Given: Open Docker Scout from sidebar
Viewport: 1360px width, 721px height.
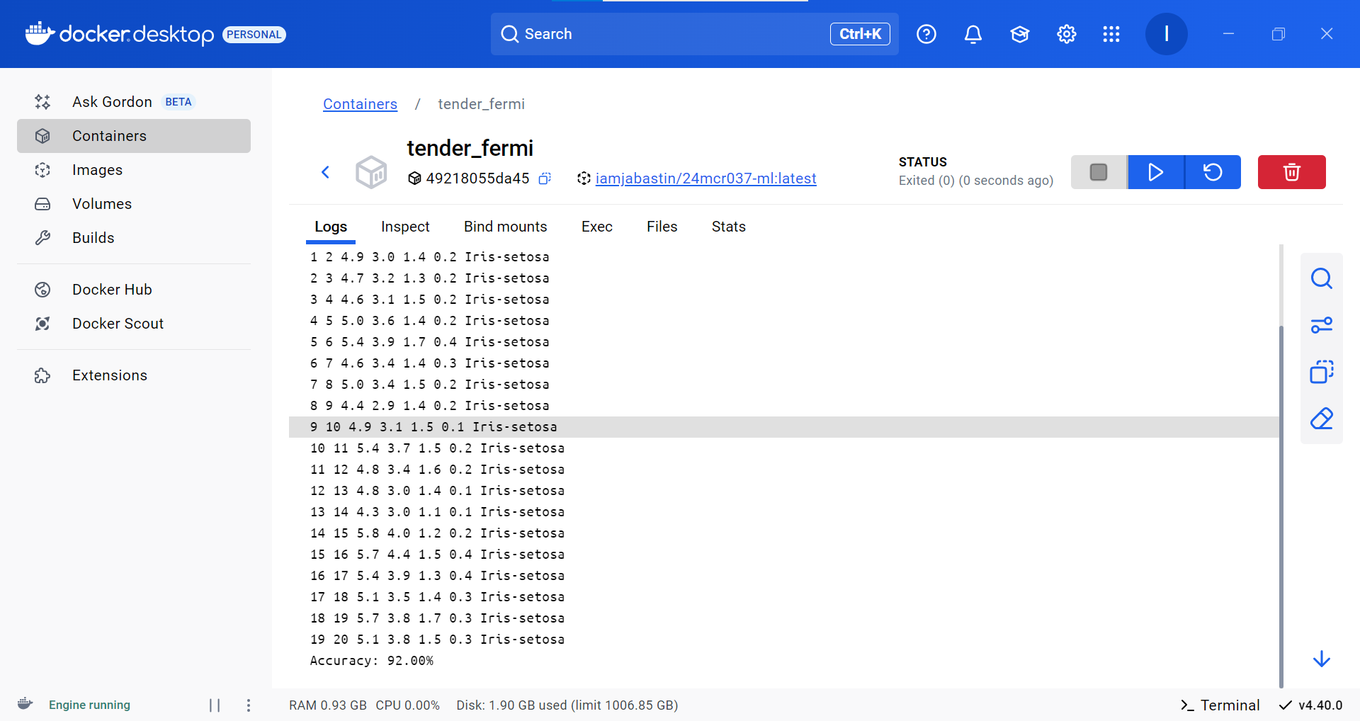Looking at the screenshot, I should [133, 324].
